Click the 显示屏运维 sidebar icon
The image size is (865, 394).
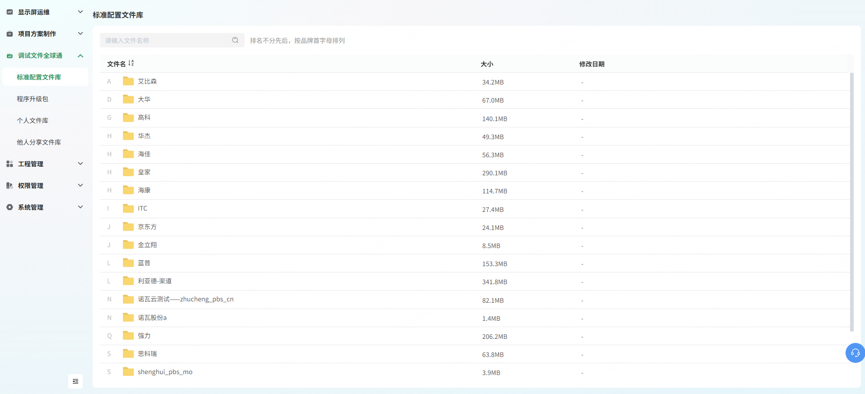point(9,12)
